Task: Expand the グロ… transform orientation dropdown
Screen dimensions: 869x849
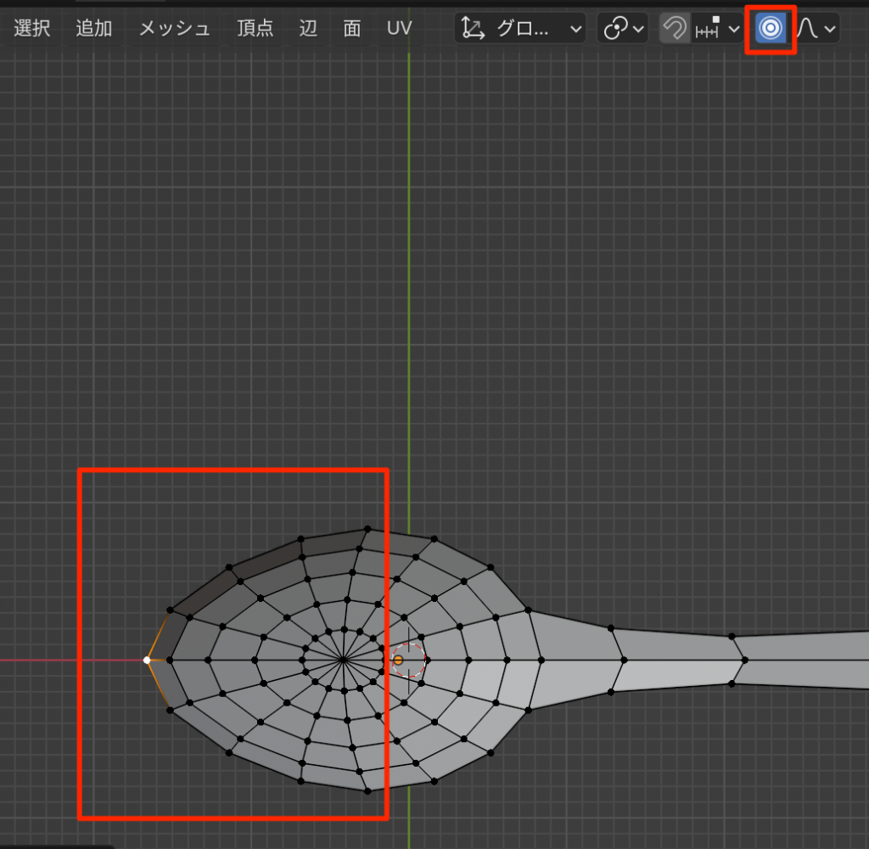Action: click(x=521, y=29)
